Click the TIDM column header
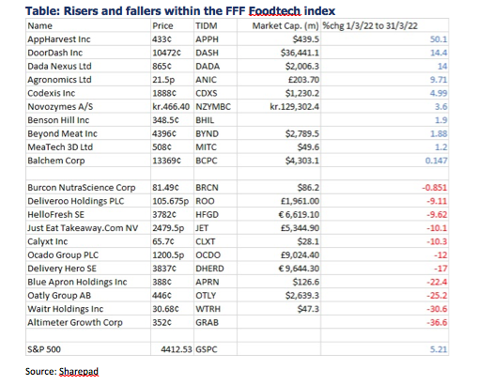This screenshot has height=385, width=493. [207, 25]
